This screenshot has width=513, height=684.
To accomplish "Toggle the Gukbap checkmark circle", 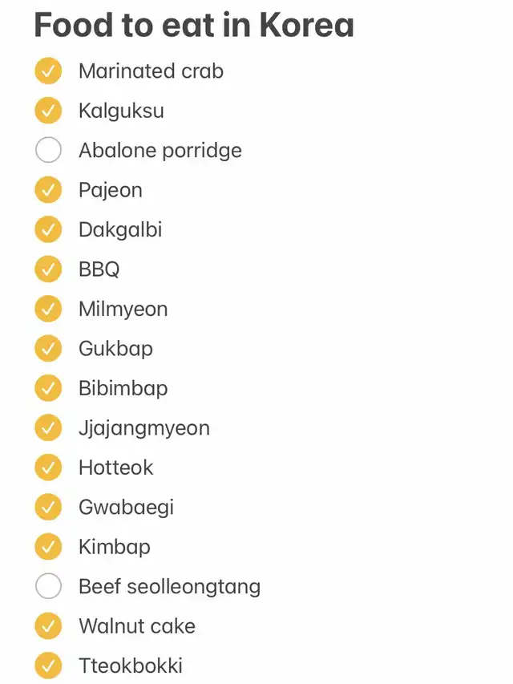I will (x=48, y=348).
